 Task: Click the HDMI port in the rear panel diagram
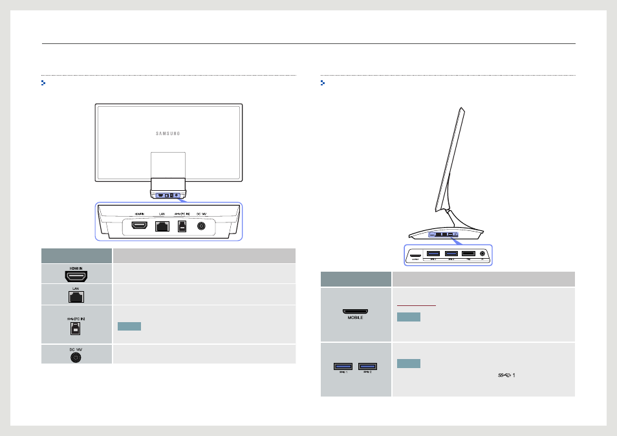pos(139,226)
